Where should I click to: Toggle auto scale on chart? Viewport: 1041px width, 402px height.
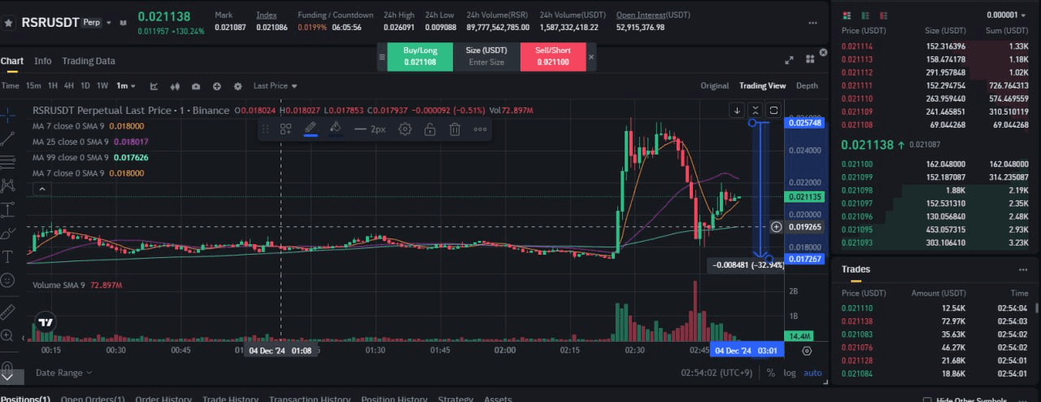(x=812, y=373)
